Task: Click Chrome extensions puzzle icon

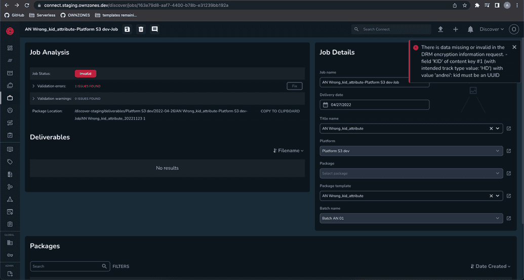Action: [x=477, y=6]
